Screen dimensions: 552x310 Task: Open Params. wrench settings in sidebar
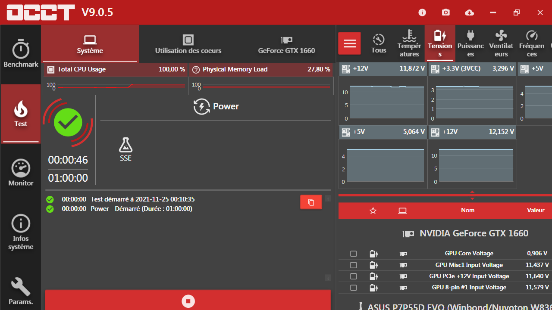pos(21,291)
